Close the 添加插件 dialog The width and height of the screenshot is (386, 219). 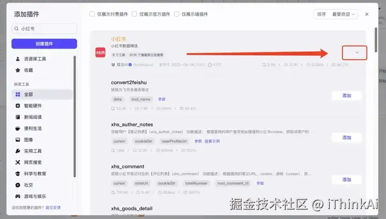coord(367,14)
